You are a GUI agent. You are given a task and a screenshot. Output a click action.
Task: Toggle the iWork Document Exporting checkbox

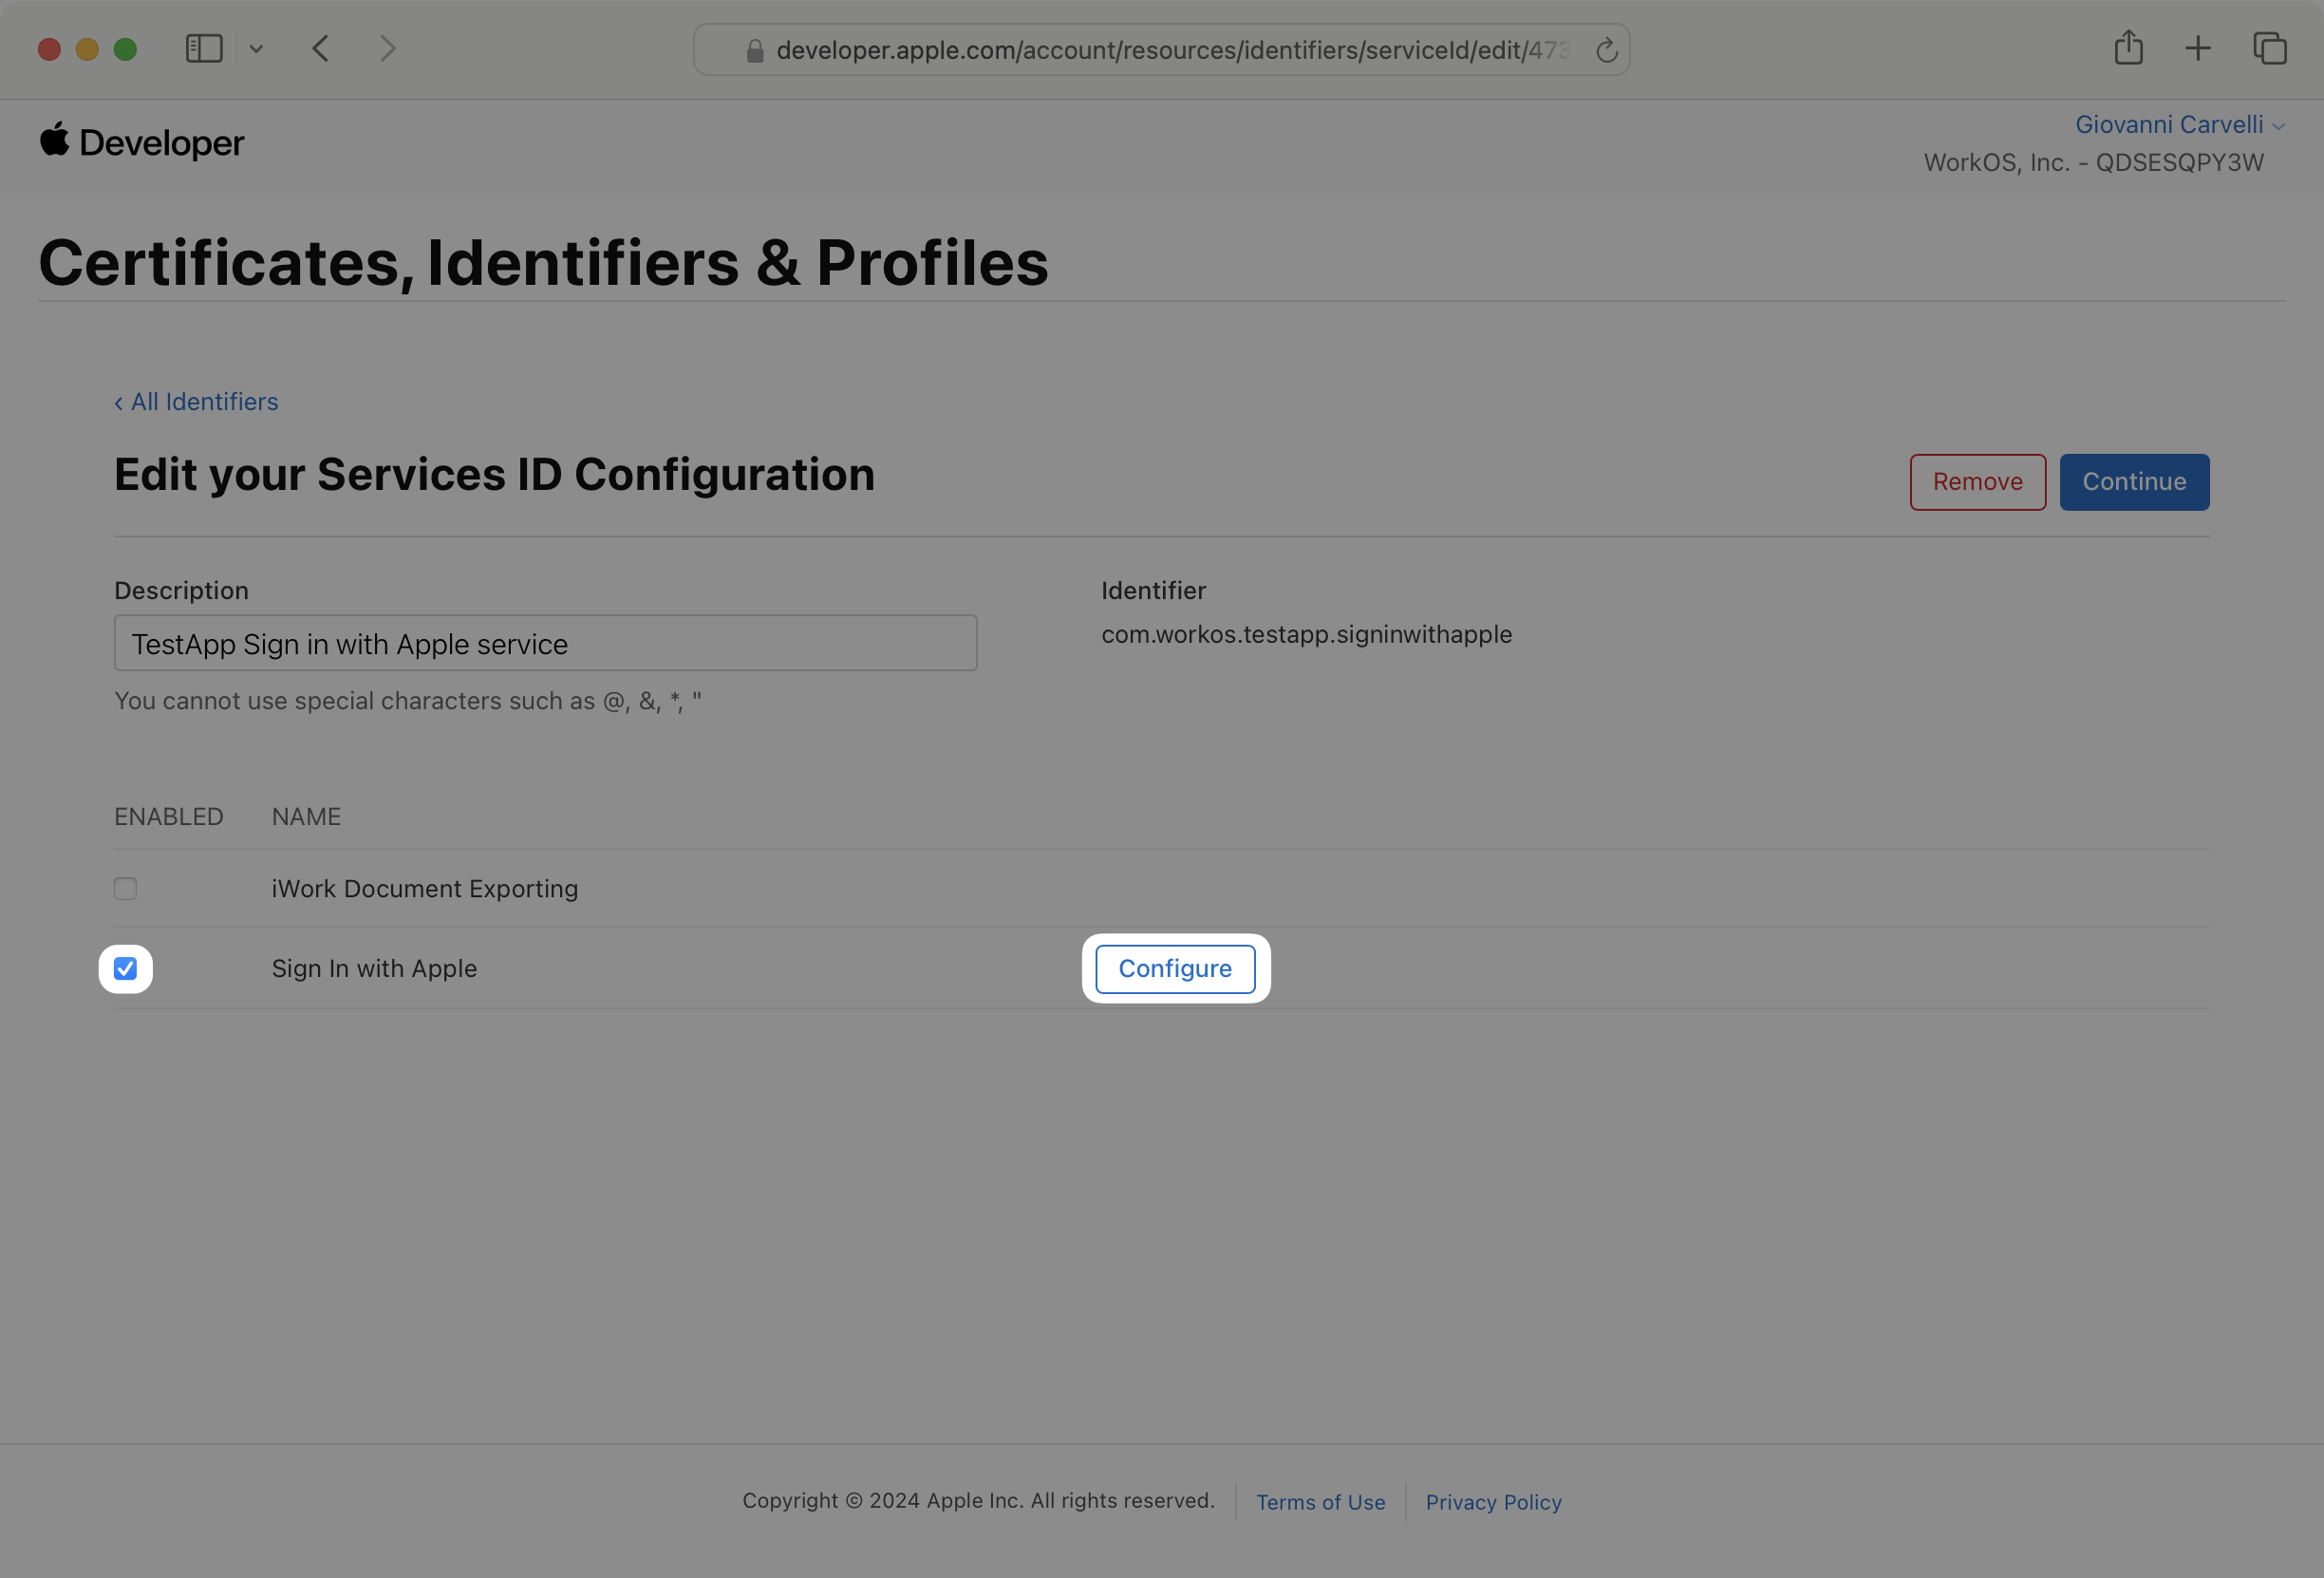tap(125, 888)
